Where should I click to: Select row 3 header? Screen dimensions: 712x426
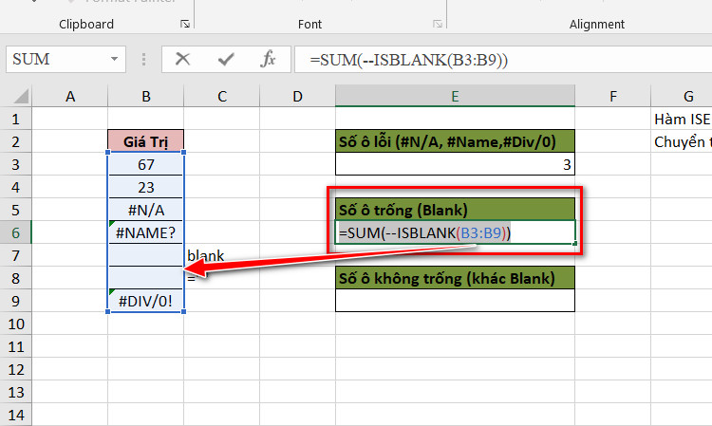16,164
